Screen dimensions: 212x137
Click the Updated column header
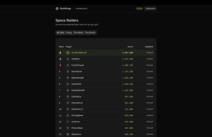click(149, 47)
